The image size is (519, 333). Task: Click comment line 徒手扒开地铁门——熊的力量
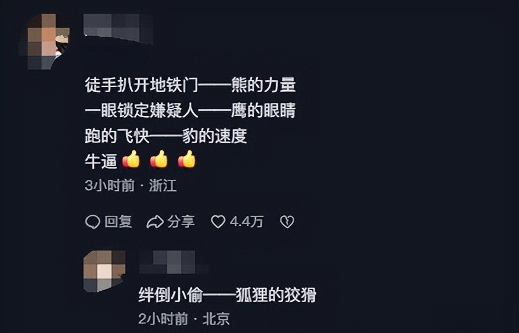[190, 85]
